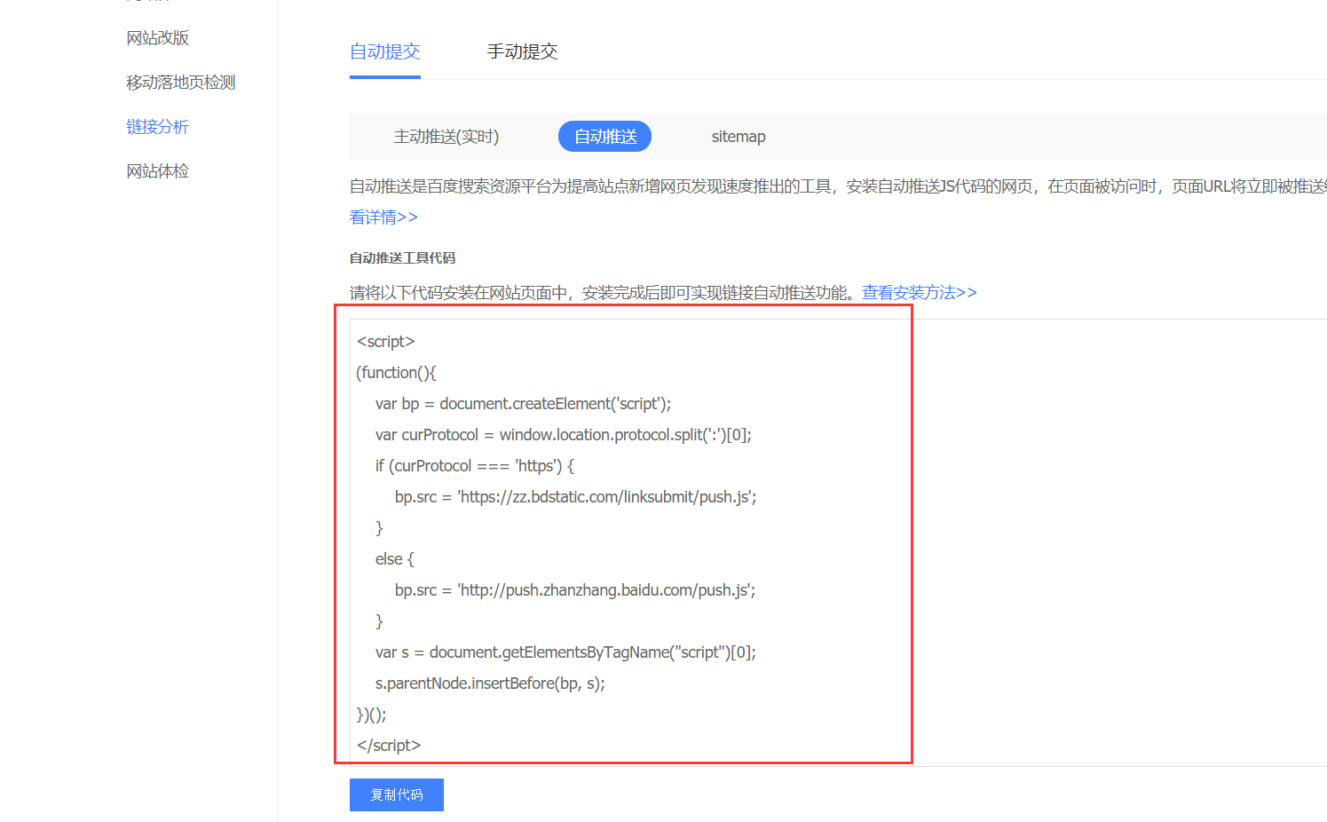Select 链接分析 in the sidebar

[158, 127]
